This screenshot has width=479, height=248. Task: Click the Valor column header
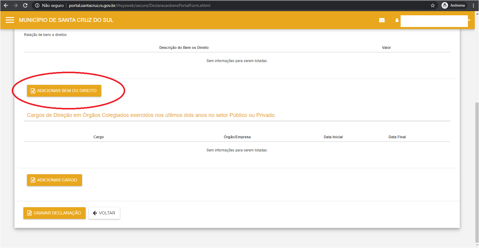pos(386,48)
